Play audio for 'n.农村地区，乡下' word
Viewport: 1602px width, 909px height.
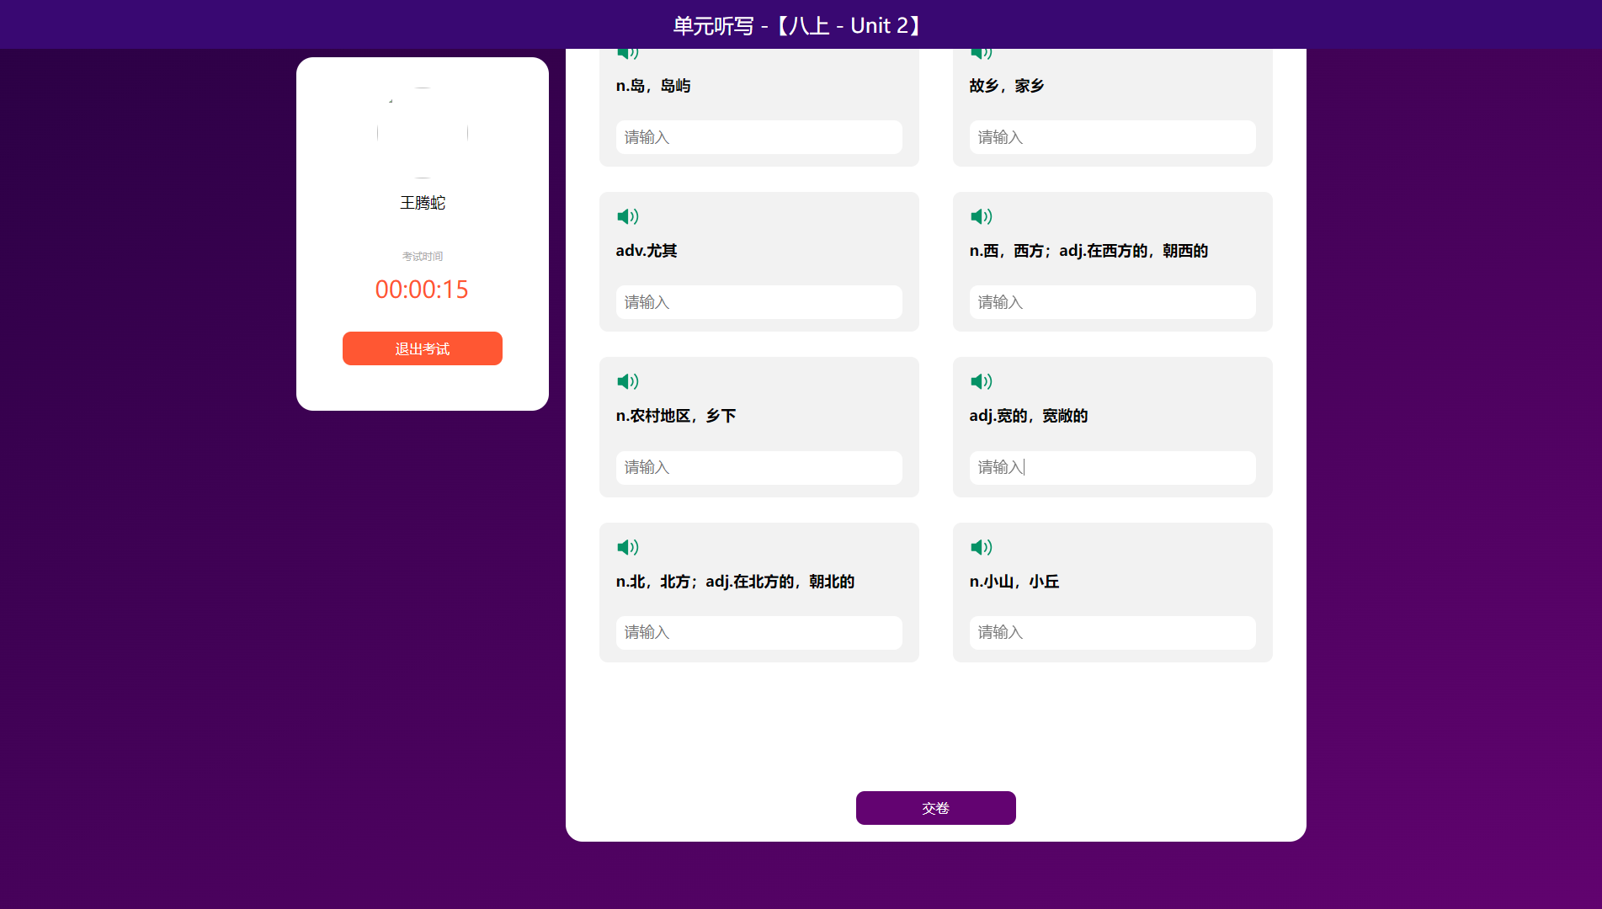tap(627, 382)
